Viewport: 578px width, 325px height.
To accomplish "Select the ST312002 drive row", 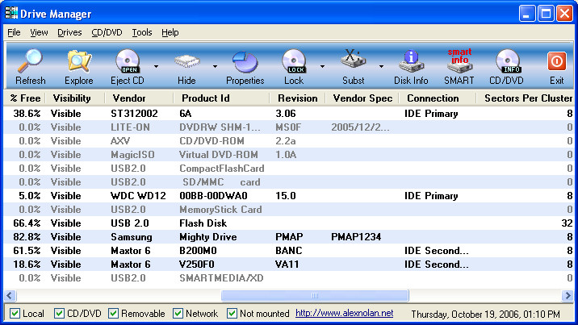I will click(289, 114).
